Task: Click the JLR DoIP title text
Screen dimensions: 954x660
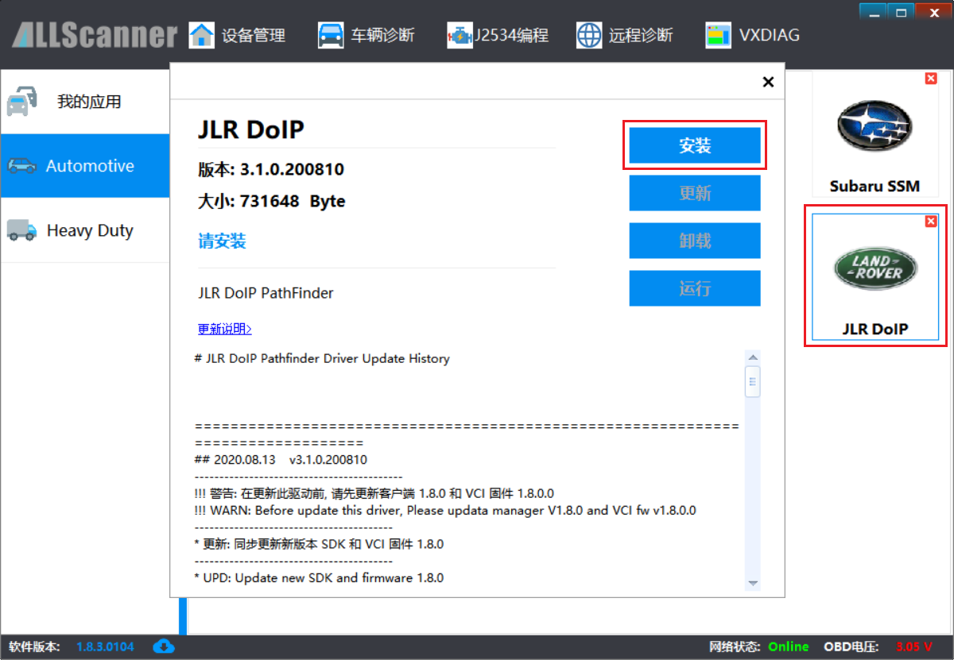Action: click(251, 129)
